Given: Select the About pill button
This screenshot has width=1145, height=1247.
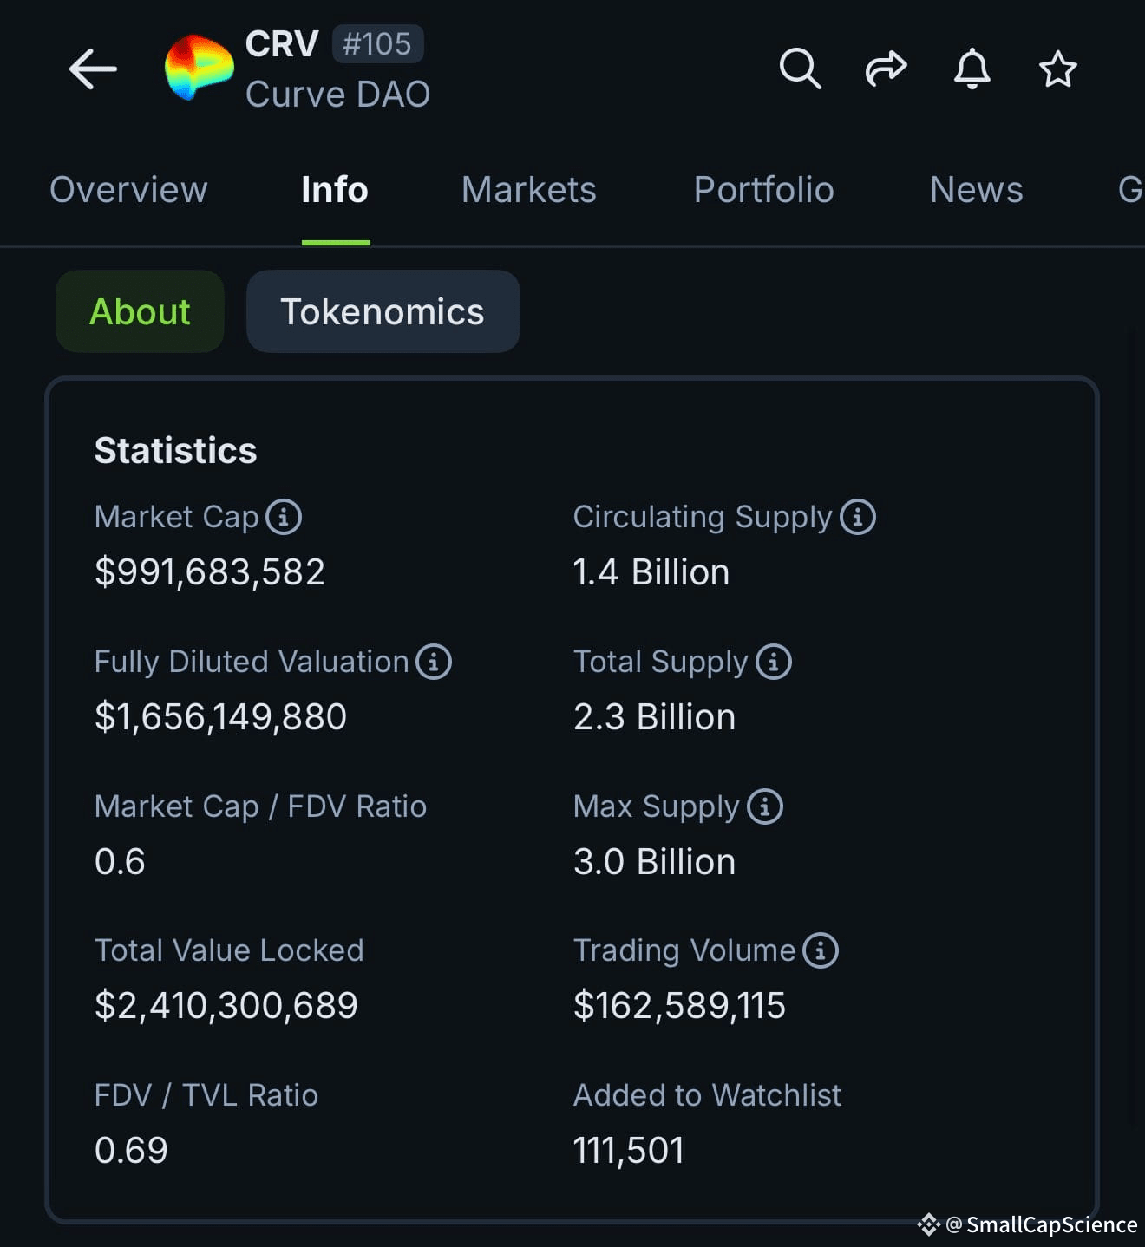Looking at the screenshot, I should 140,311.
